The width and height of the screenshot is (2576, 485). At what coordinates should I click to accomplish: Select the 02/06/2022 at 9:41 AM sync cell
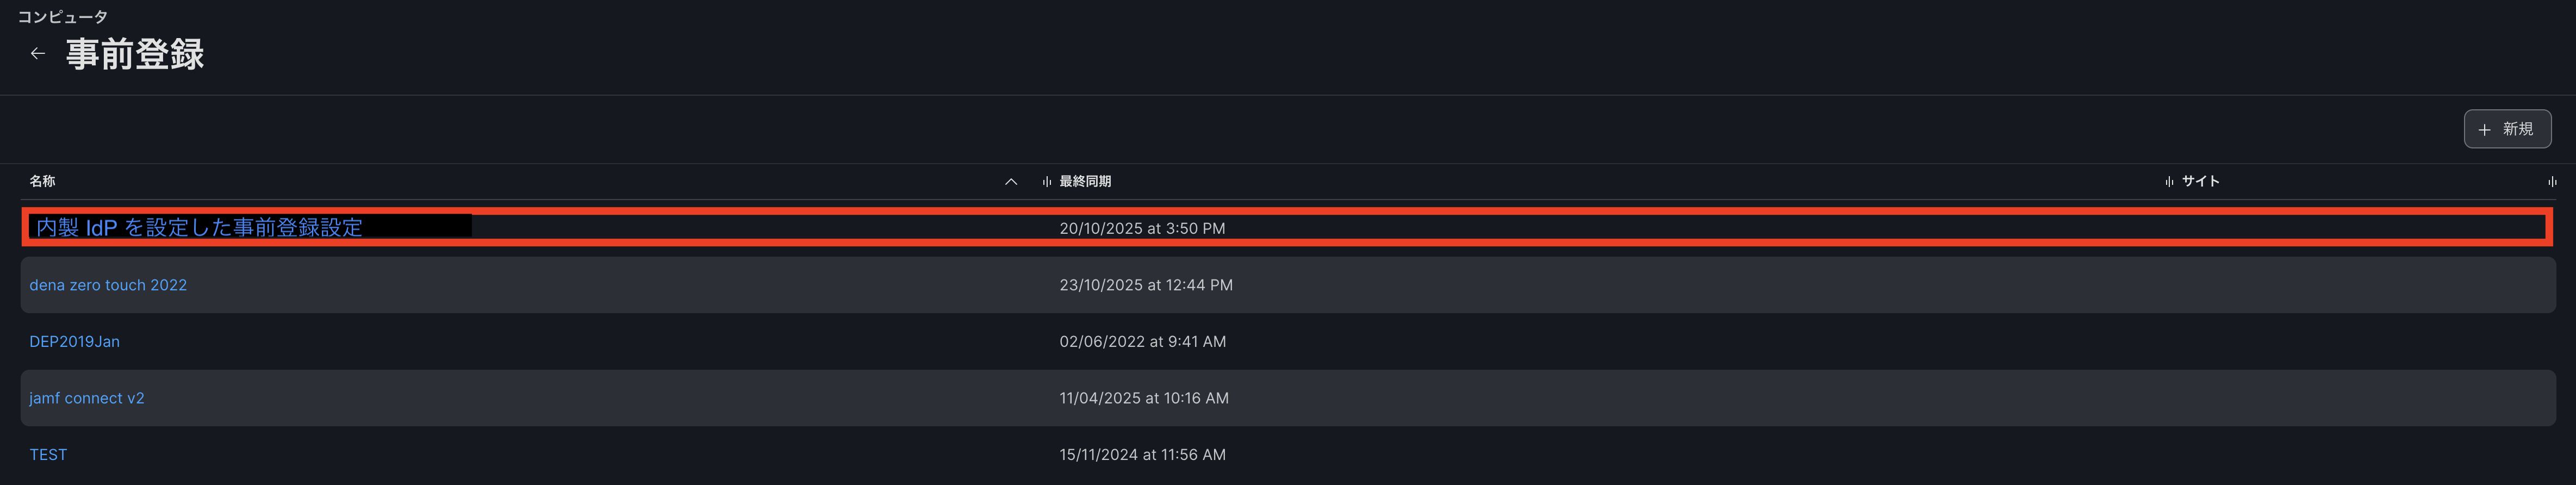1142,342
